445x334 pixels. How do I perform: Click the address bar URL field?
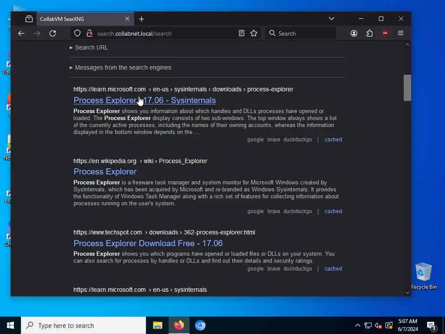165,33
